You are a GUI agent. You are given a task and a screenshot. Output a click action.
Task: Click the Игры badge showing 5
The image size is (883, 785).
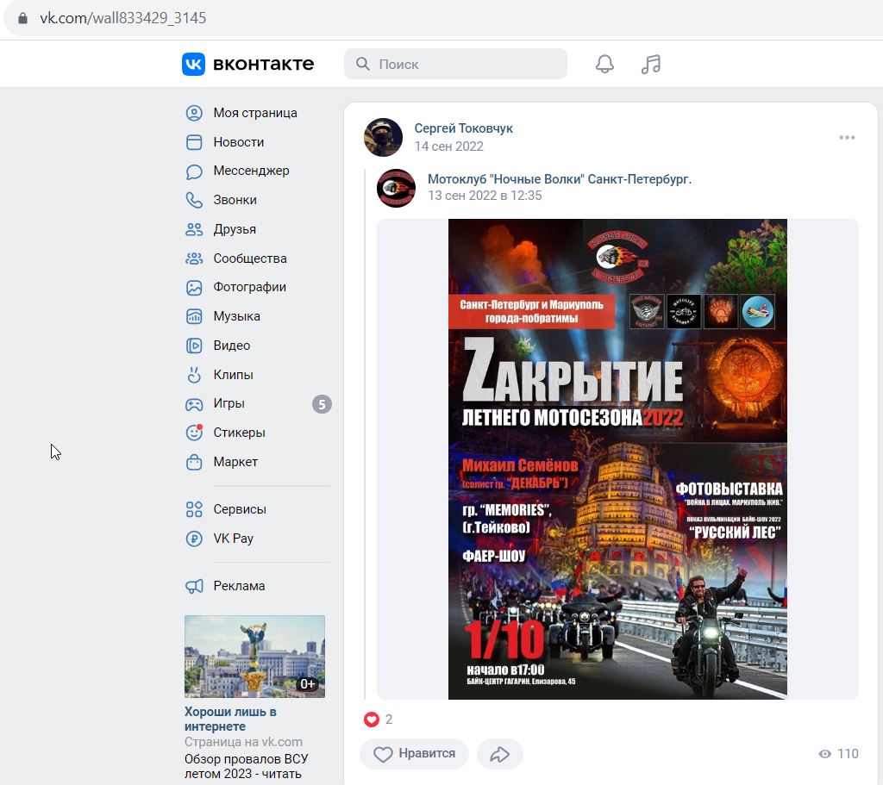tap(323, 404)
